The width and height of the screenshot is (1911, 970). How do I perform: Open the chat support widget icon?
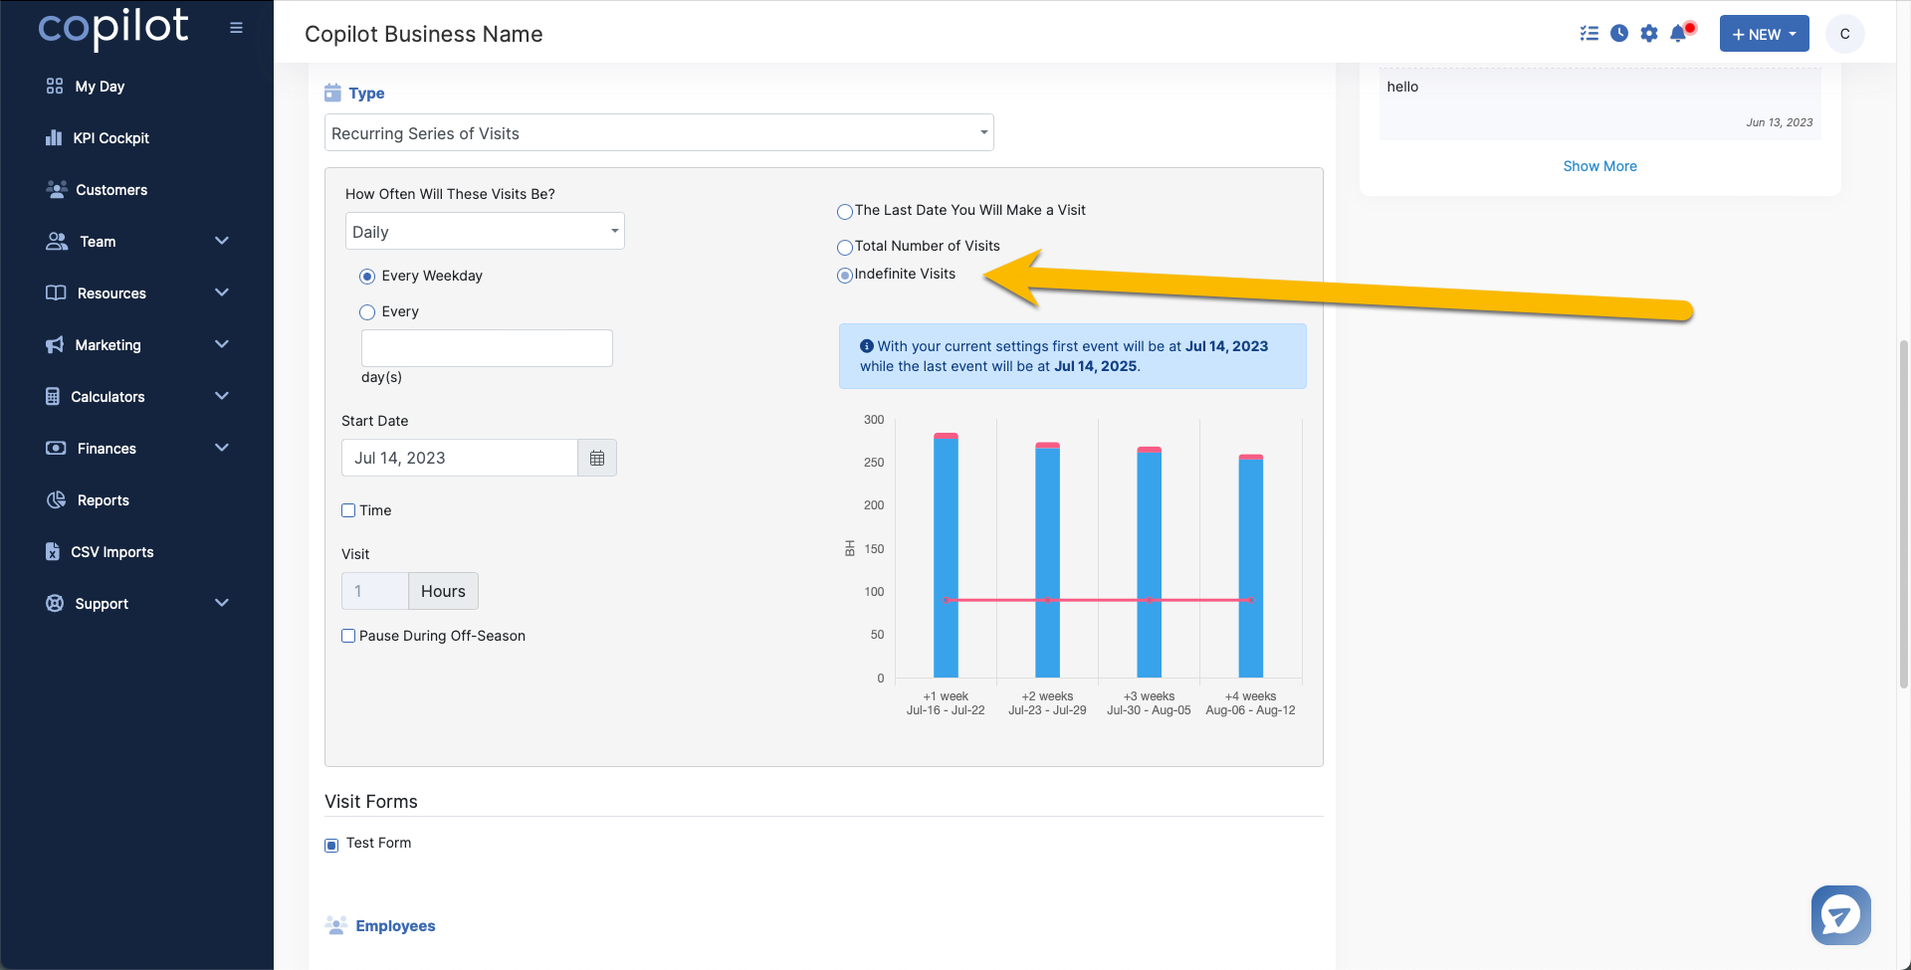pyautogui.click(x=1841, y=915)
